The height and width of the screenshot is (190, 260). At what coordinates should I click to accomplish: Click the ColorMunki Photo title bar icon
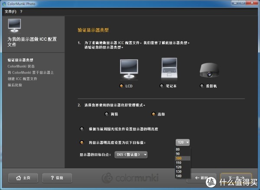(x=4, y=3)
